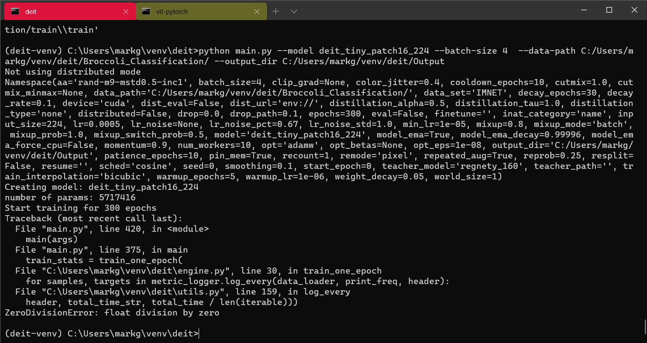Switch to the vit-pytorch tab

[x=201, y=12]
